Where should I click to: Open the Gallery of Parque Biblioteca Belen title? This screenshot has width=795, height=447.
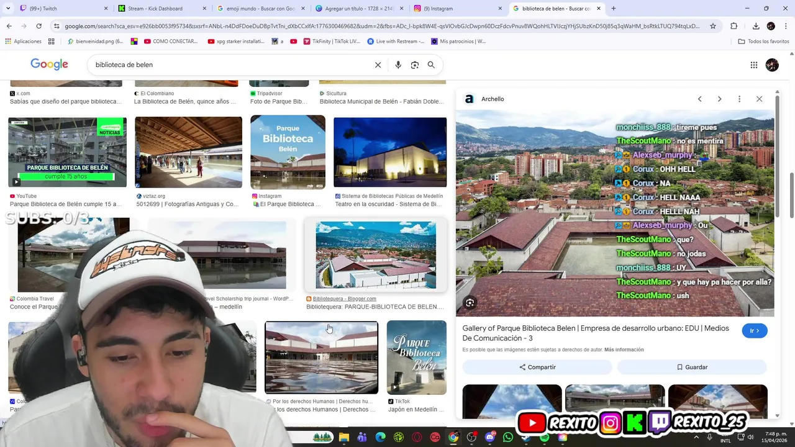(x=596, y=333)
